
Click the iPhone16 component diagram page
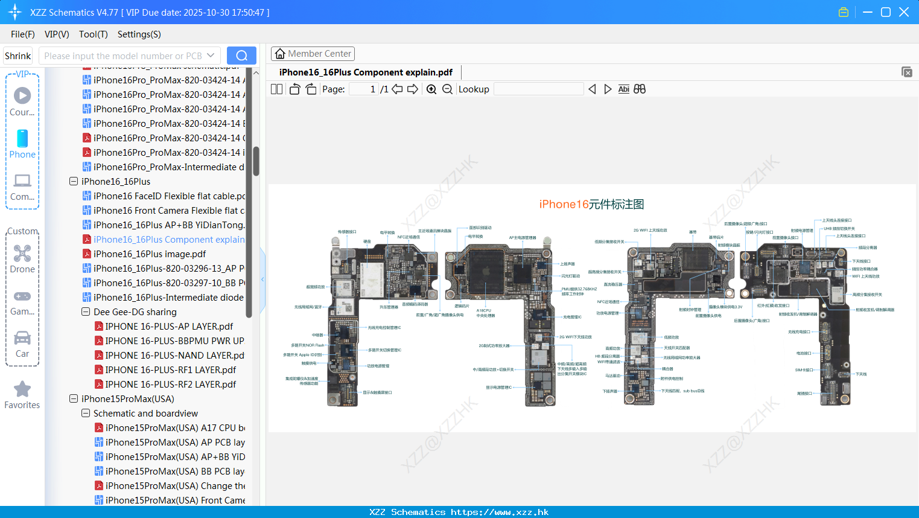click(x=592, y=308)
